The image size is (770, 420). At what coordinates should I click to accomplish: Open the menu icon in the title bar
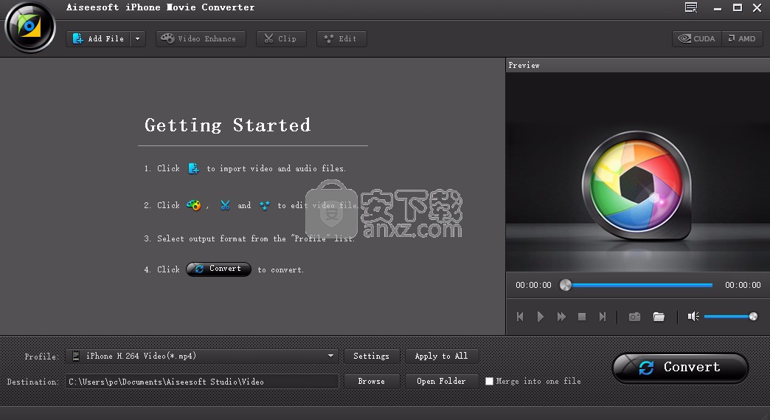691,7
